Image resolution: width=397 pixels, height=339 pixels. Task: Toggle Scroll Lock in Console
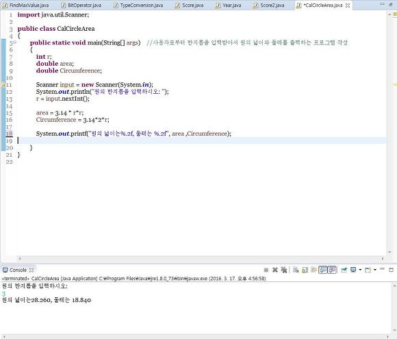(305, 270)
